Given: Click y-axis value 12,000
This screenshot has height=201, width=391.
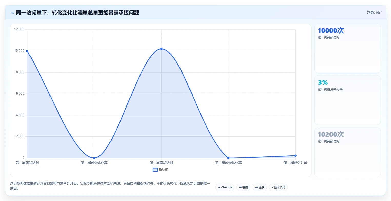Looking at the screenshot, I should [19, 29].
